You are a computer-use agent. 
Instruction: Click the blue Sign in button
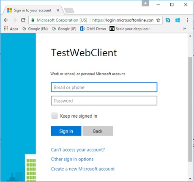66,131
